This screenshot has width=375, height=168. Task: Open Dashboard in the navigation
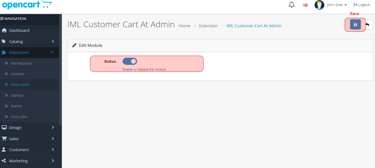pos(29,30)
